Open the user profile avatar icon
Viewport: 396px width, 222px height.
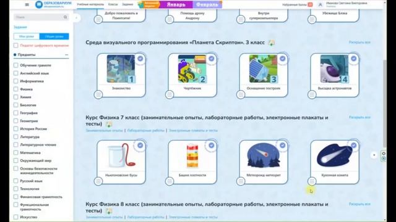[321, 4]
